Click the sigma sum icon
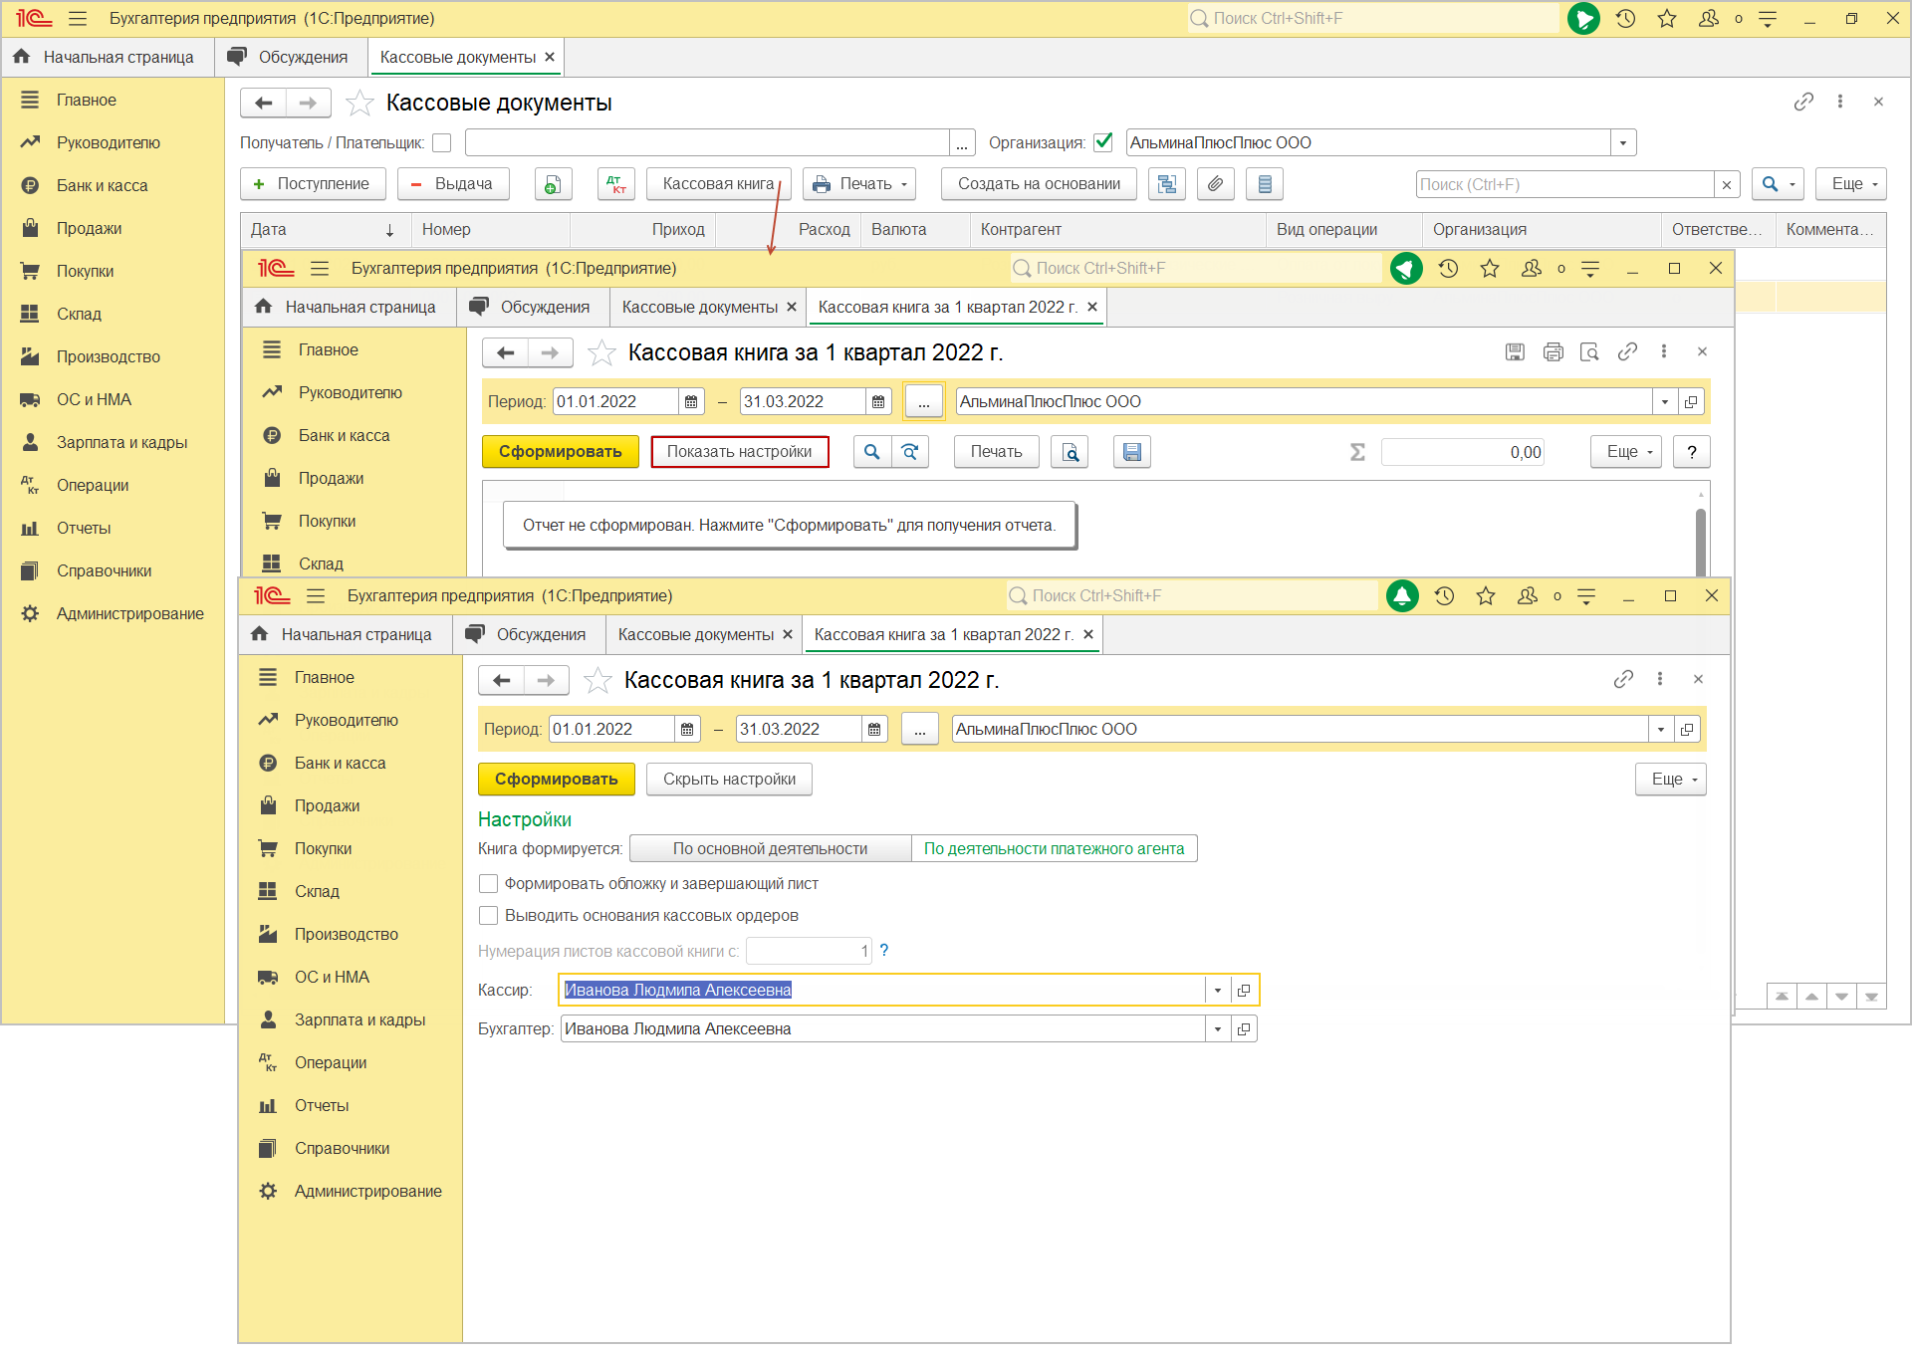This screenshot has width=1912, height=1354. click(1356, 452)
